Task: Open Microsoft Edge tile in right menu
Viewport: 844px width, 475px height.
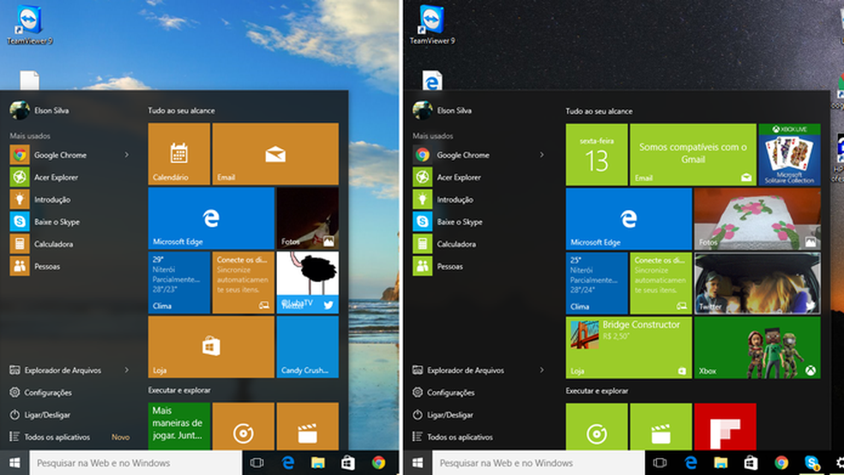Action: point(629,219)
